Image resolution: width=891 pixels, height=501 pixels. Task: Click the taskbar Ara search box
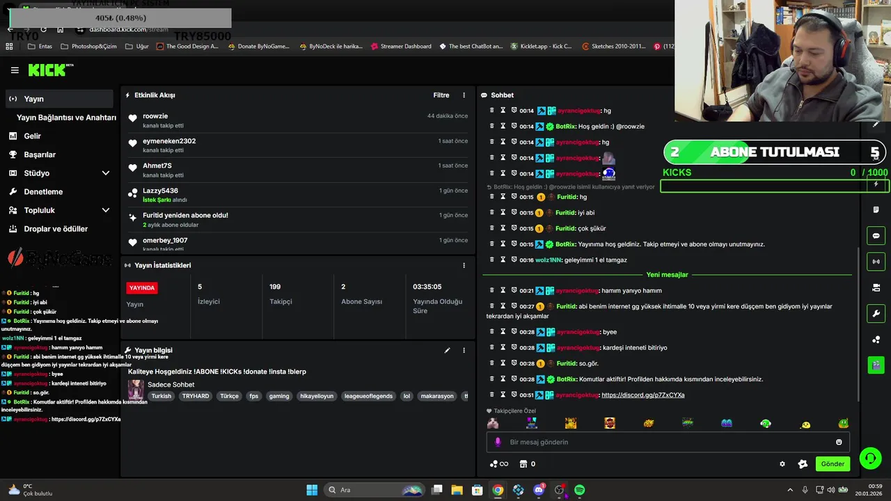tap(374, 490)
